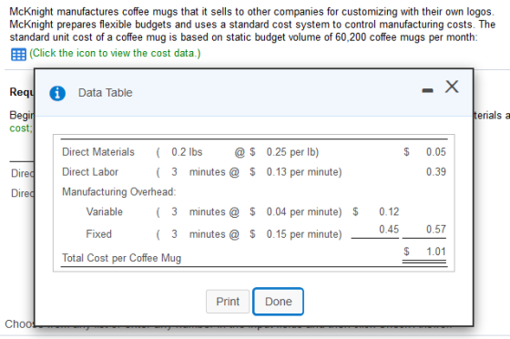Click the 0.05 direct materials cost value
The width and height of the screenshot is (510, 339).
[x=436, y=152]
